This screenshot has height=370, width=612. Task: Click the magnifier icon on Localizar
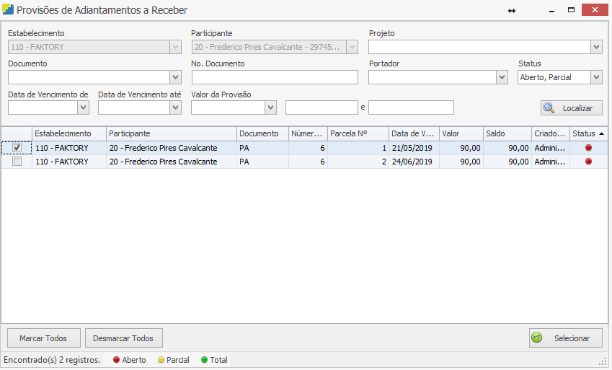pyautogui.click(x=549, y=108)
